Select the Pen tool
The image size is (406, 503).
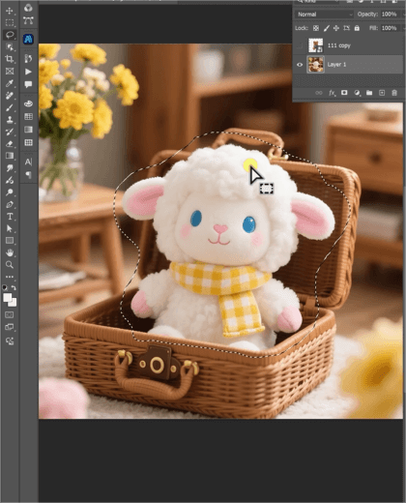(x=10, y=204)
